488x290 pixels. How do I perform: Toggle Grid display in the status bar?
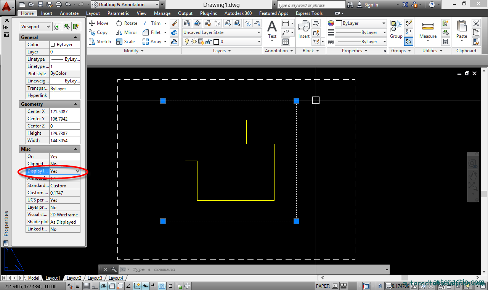click(x=87, y=285)
